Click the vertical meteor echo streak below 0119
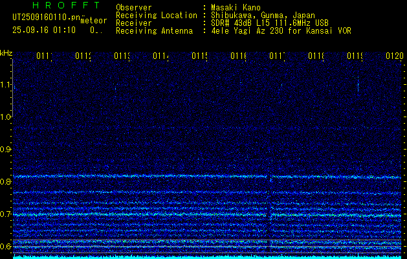This screenshot has height=259, width=407. click(358, 84)
